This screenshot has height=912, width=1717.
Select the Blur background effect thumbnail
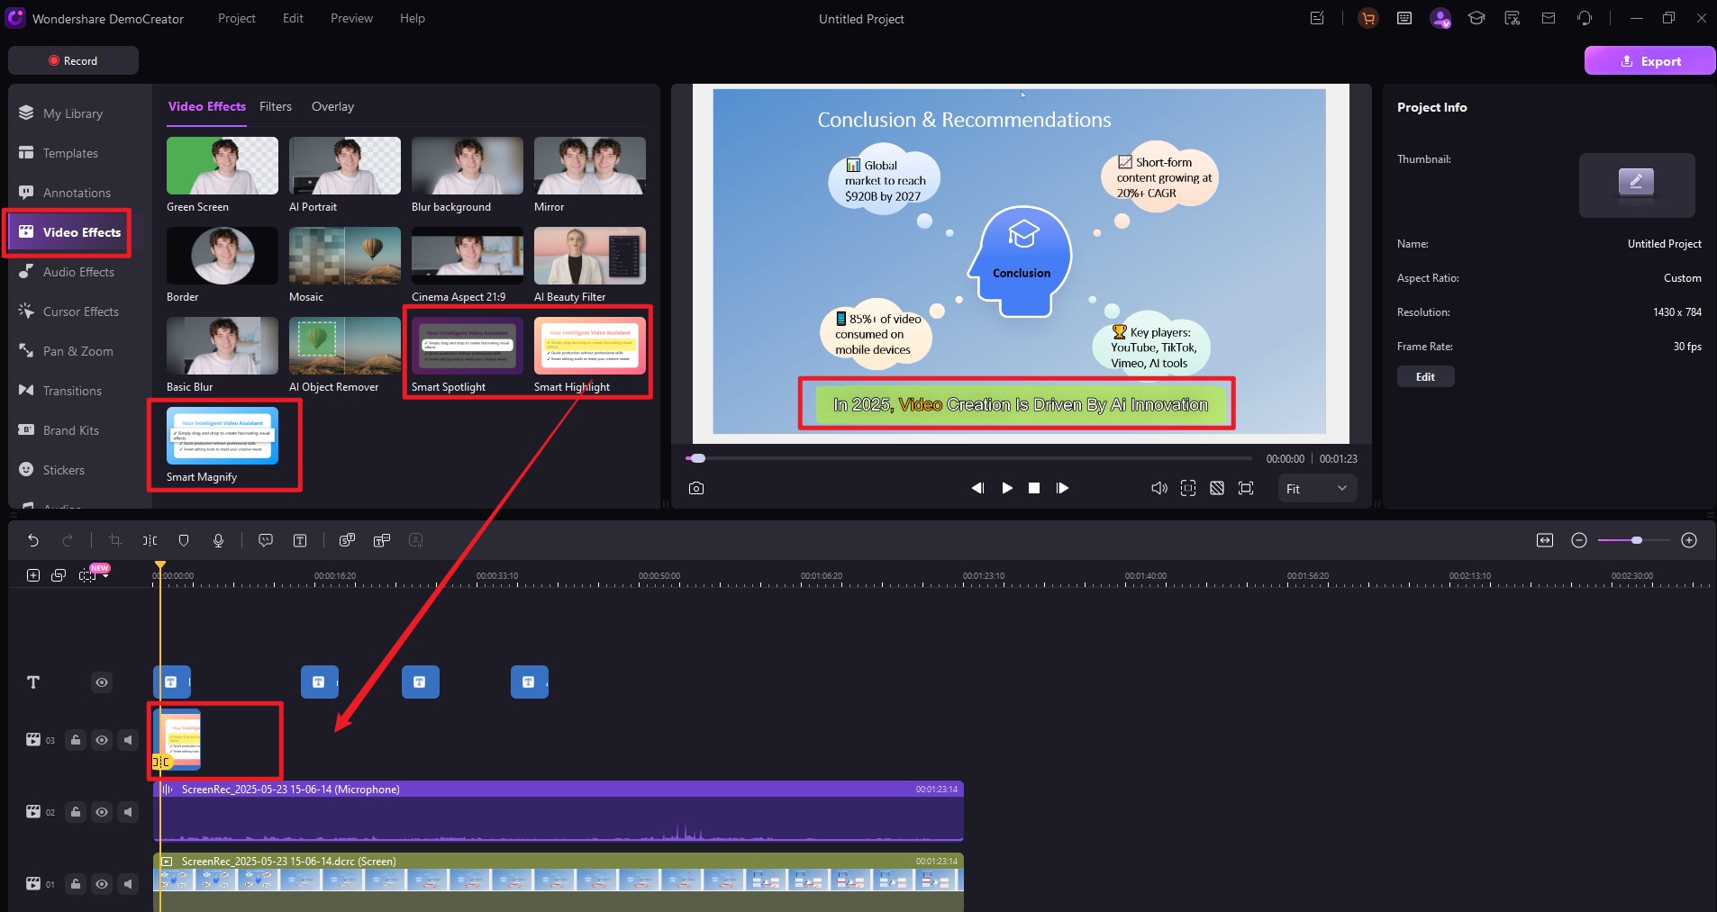click(468, 166)
